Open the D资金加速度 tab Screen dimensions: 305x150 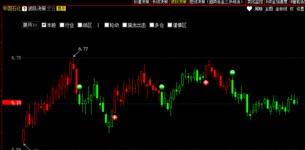tap(277, 2)
